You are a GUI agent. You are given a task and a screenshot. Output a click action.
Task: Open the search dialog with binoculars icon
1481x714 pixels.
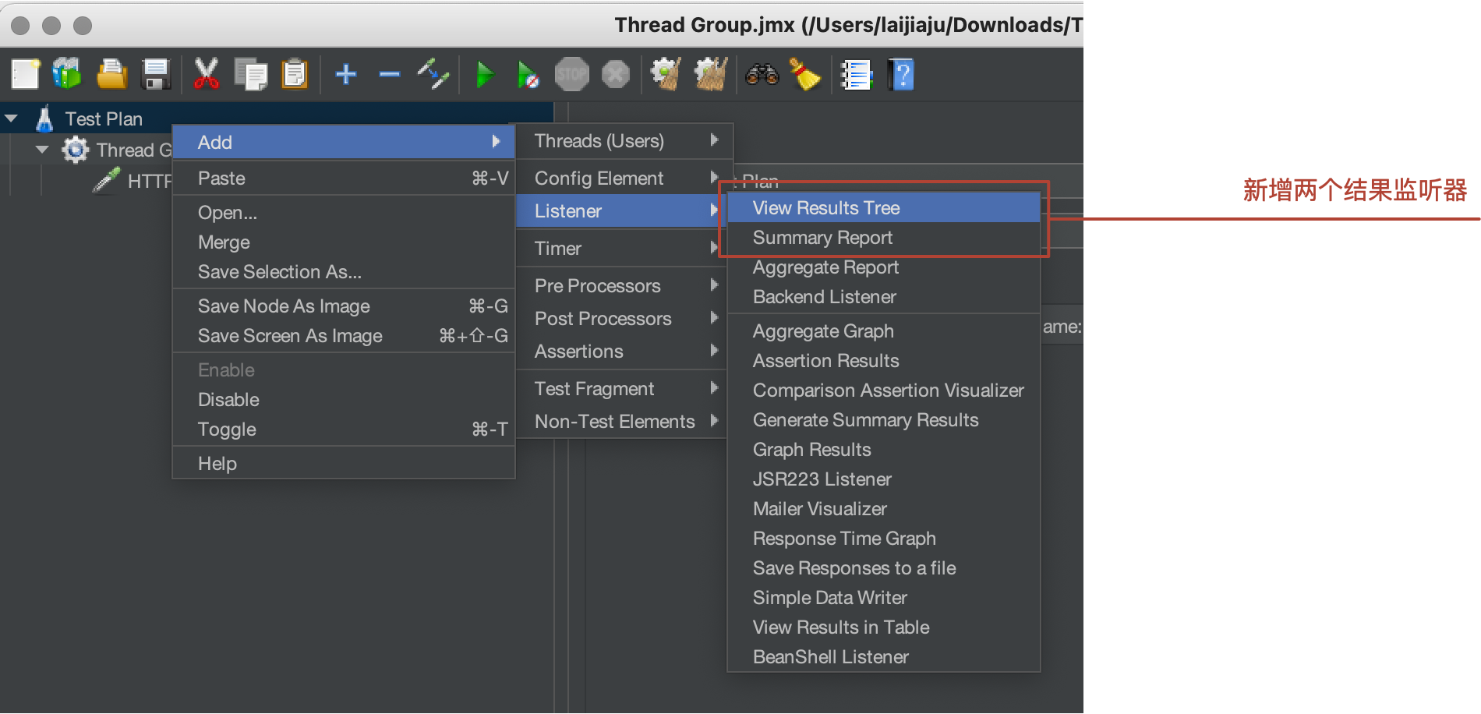coord(762,74)
